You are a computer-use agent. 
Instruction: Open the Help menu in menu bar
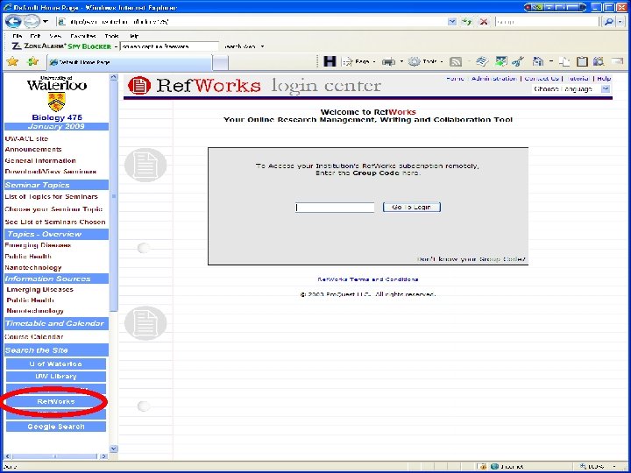(x=134, y=36)
